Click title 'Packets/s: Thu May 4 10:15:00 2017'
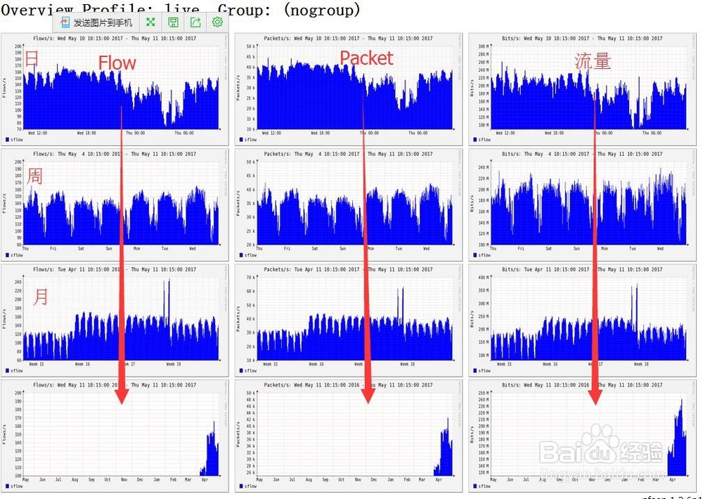The image size is (703, 499). point(311,154)
